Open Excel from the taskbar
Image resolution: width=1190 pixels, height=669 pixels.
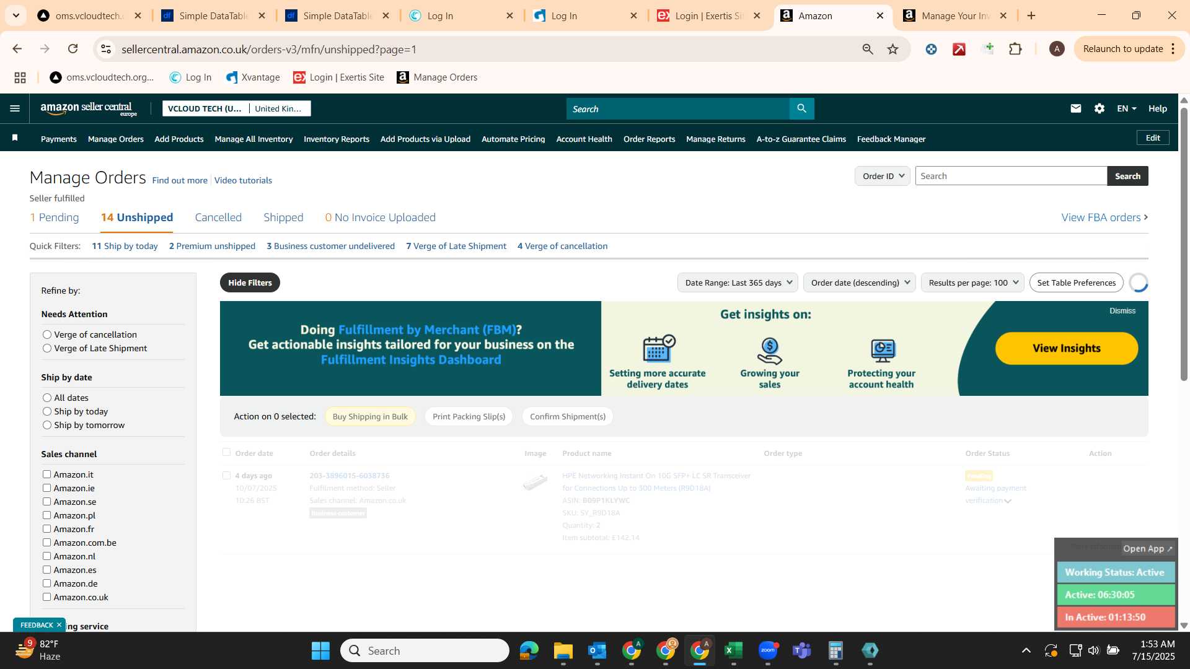click(x=733, y=650)
